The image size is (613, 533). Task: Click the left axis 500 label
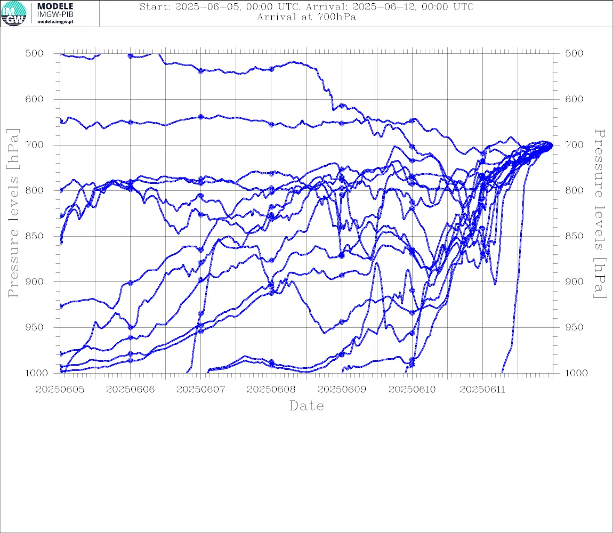[35, 53]
